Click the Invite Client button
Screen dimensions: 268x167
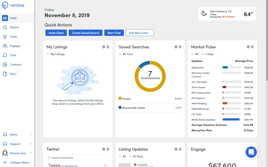pyautogui.click(x=56, y=33)
